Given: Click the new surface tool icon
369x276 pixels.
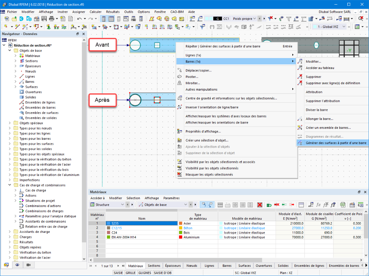Looking at the screenshot, I should (93, 27).
